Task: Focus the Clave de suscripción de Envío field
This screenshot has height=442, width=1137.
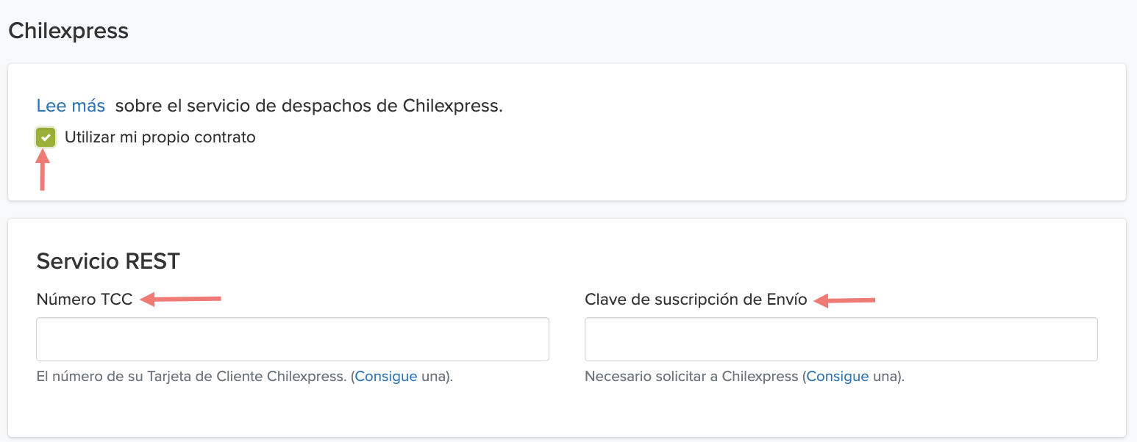Action: (x=841, y=339)
